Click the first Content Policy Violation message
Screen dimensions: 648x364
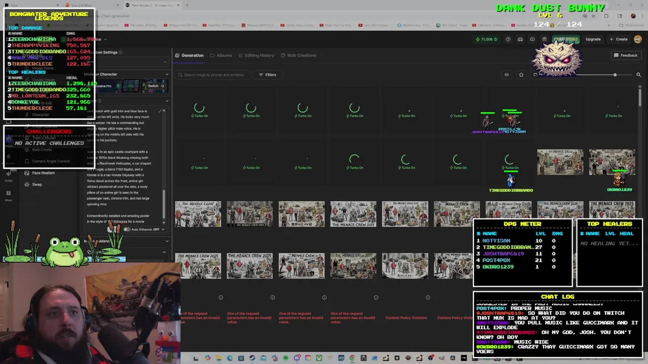[x=406, y=317]
